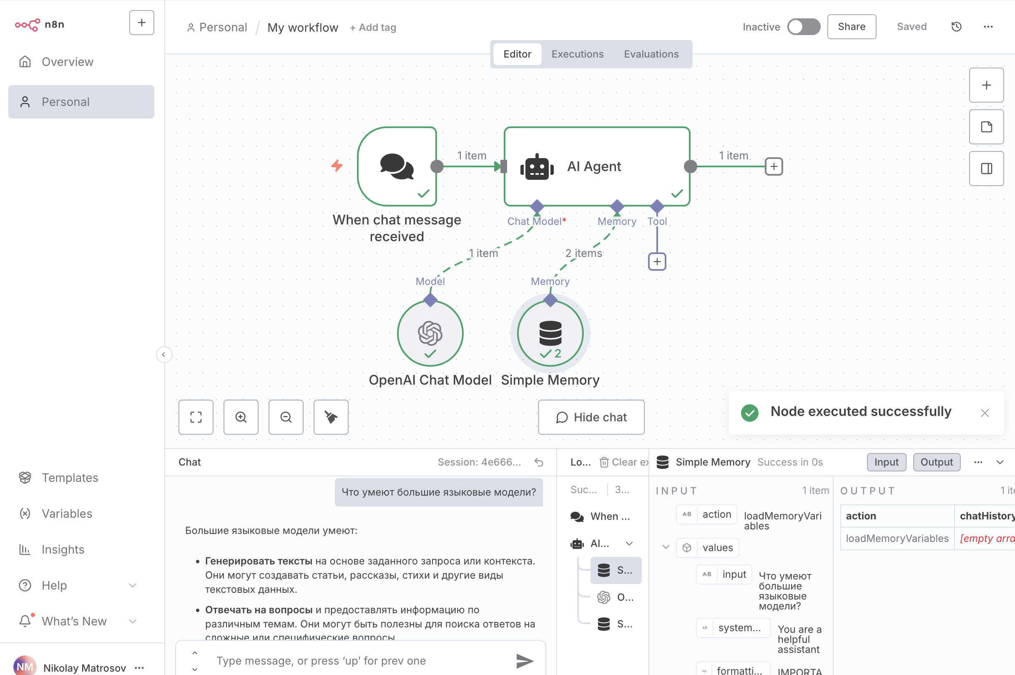1015x675 pixels.
Task: Click the add node plus button on canvas
Action: pyautogui.click(x=986, y=85)
